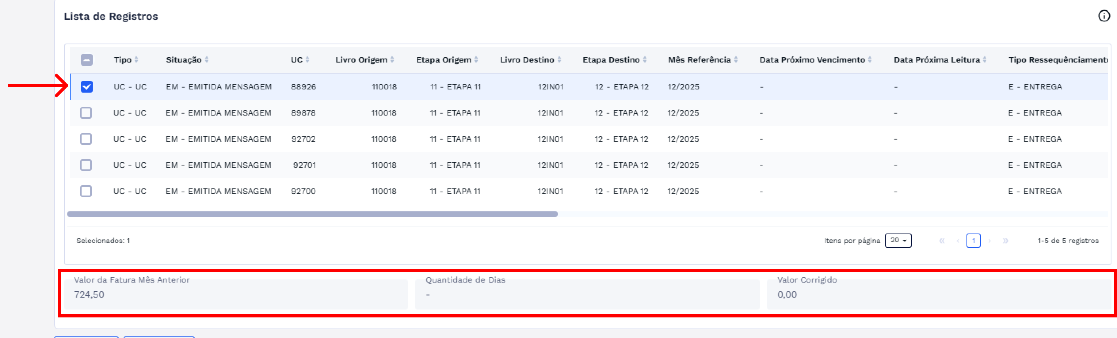This screenshot has width=1117, height=338.
Task: Click the Tipo Ressequênciamento column header
Action: click(x=1058, y=60)
